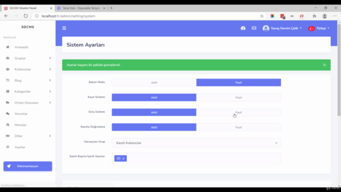Go back using browser back arrow
The height and width of the screenshot is (192, 341).
click(x=6, y=16)
